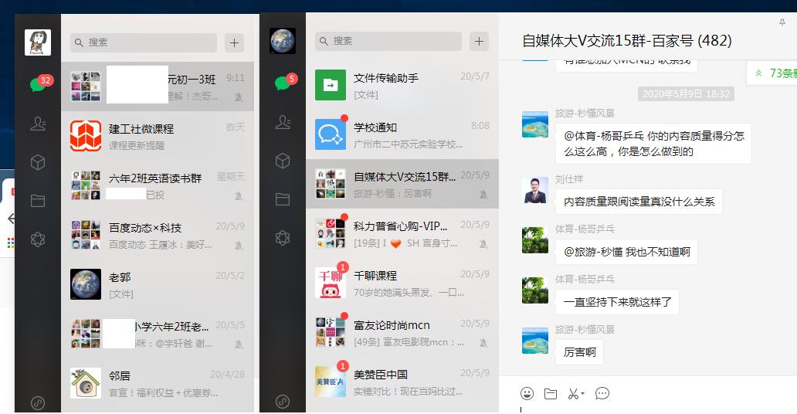Open the Files folder icon in right WeChat window
This screenshot has height=414, width=797.
(283, 199)
